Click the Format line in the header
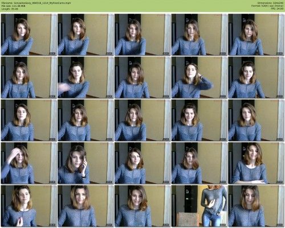This screenshot has height=228, width=285. (x=267, y=6)
